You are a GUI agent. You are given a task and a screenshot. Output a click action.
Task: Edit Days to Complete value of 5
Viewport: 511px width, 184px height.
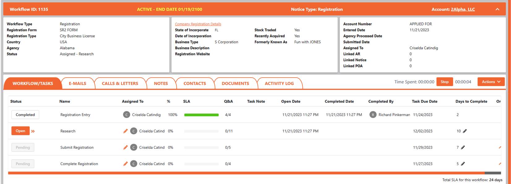(x=463, y=164)
